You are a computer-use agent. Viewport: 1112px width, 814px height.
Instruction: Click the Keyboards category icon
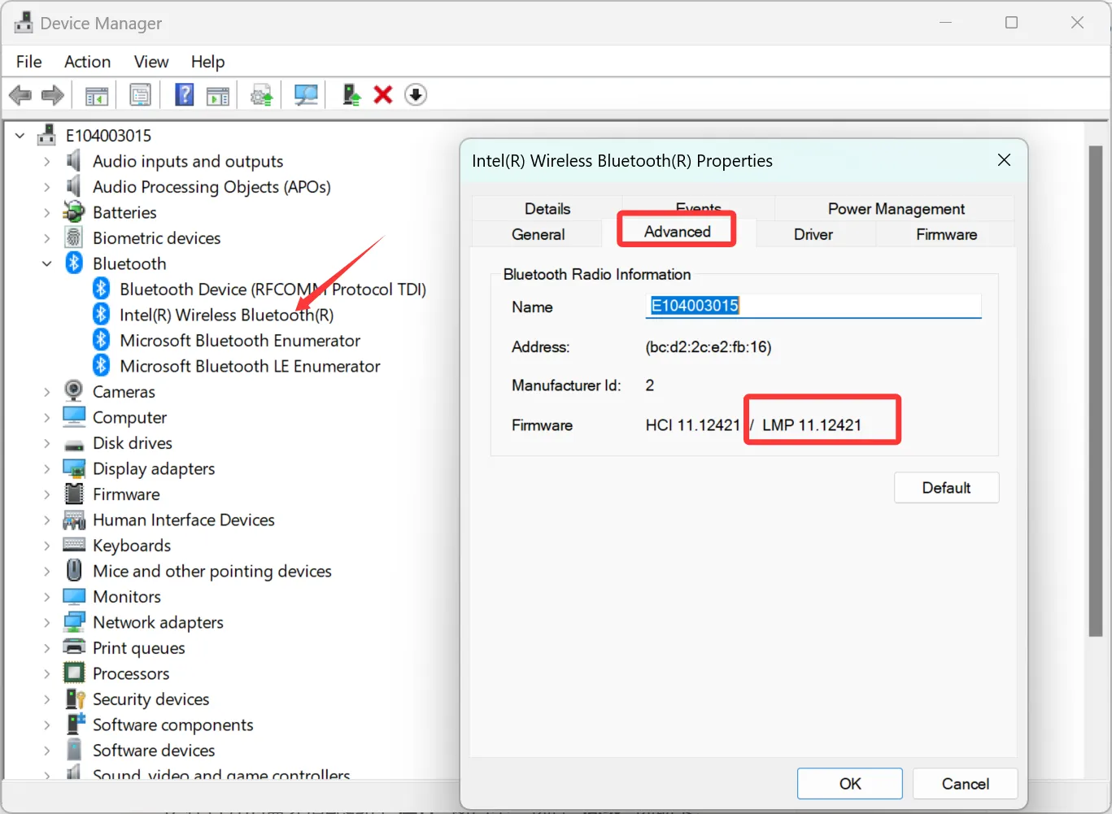(74, 545)
